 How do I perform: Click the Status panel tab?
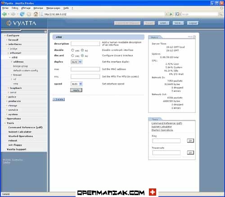tap(154, 37)
